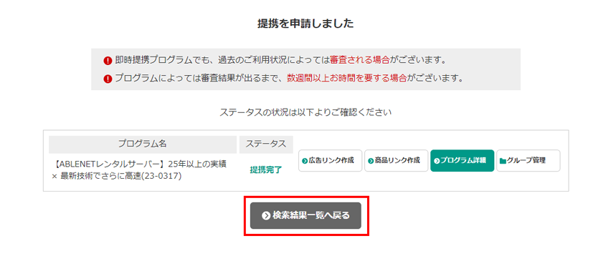The height and width of the screenshot is (266, 611).
Task: Go back via 検索結果一覧へ戻る button
Action: point(306,215)
